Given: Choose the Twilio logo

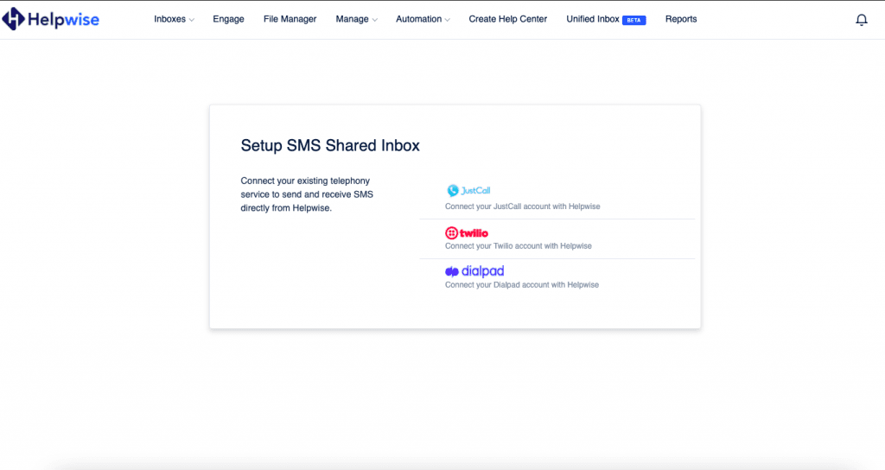Looking at the screenshot, I should coord(467,233).
